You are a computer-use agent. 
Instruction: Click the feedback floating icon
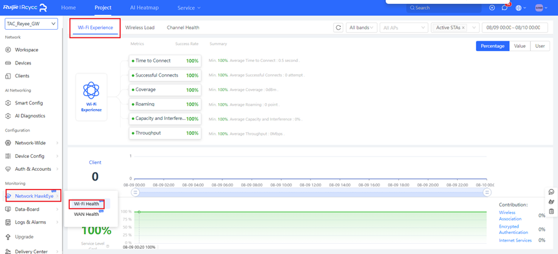[552, 202]
